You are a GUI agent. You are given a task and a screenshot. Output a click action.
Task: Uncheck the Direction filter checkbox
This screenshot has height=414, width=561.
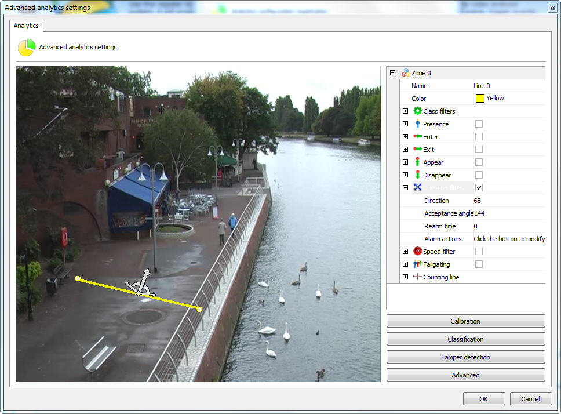(479, 187)
